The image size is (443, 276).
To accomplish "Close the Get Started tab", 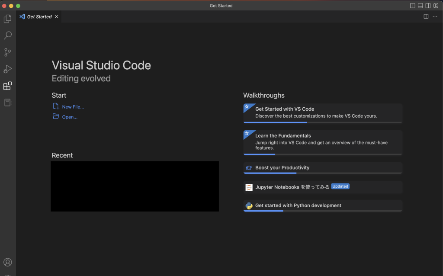I will 57,17.
